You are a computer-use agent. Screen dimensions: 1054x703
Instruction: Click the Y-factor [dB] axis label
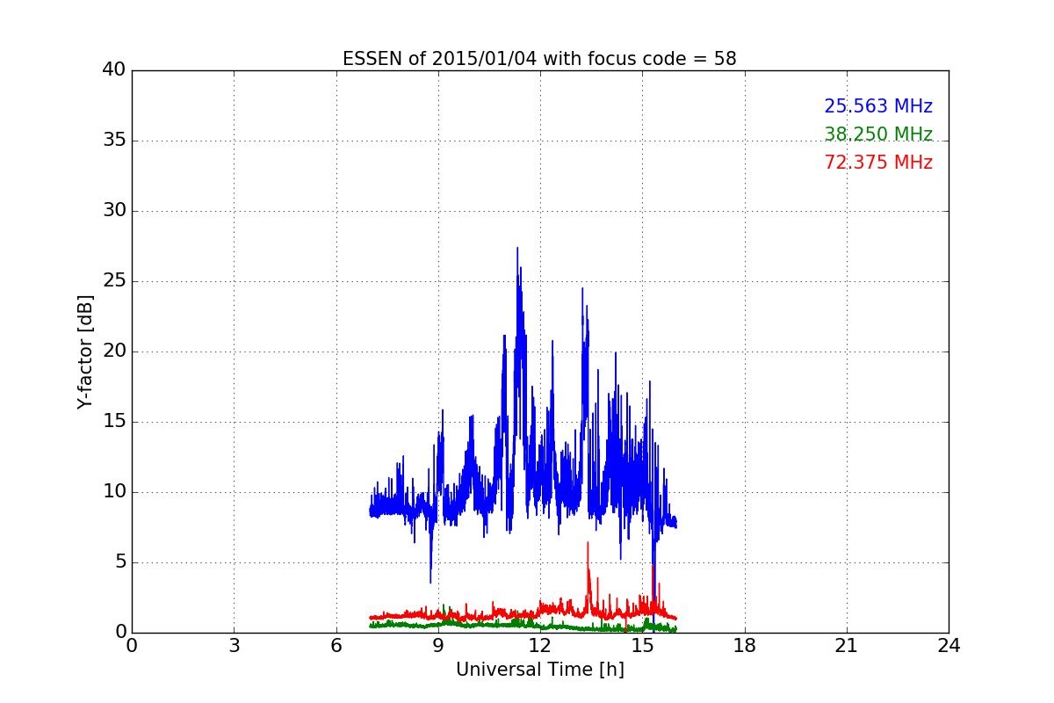pyautogui.click(x=85, y=351)
